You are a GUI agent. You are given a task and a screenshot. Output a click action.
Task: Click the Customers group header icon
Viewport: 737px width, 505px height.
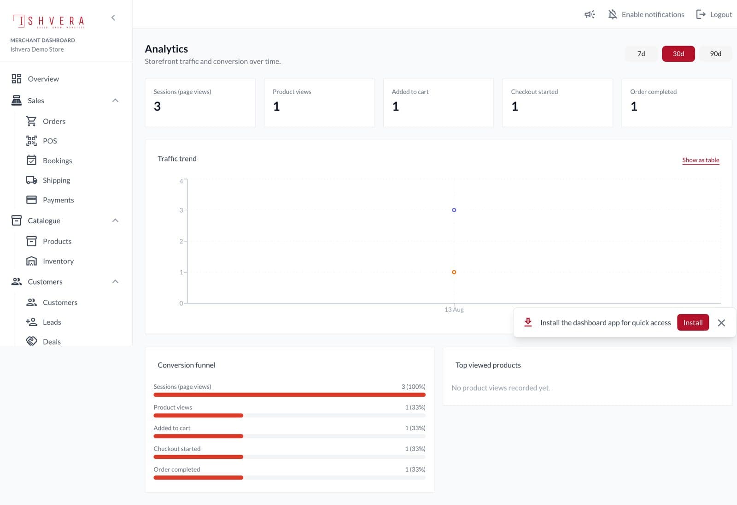pos(17,281)
